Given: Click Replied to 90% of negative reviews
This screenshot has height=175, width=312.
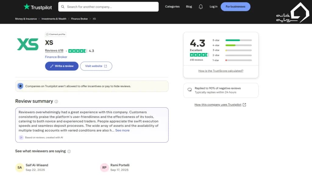Looking at the screenshot, I should 218,88.
